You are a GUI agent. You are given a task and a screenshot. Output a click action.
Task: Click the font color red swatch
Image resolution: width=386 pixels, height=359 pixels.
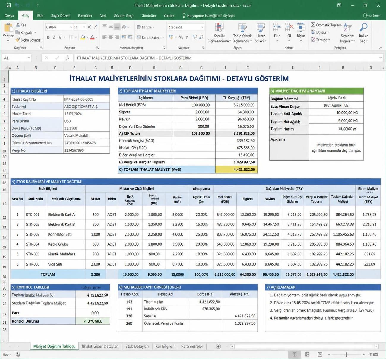[92, 37]
